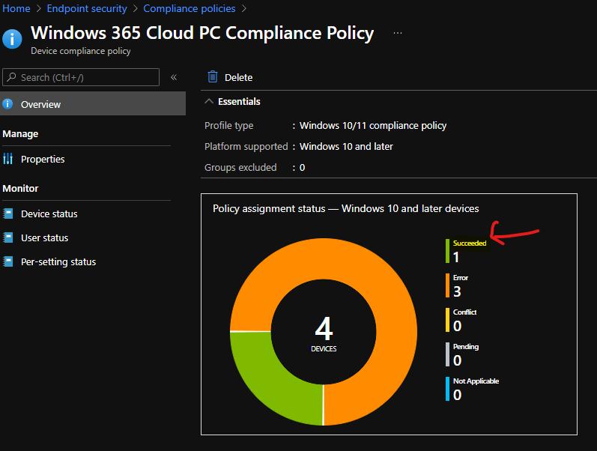
Task: Click the blue policy info icon by the title
Action: [12, 39]
